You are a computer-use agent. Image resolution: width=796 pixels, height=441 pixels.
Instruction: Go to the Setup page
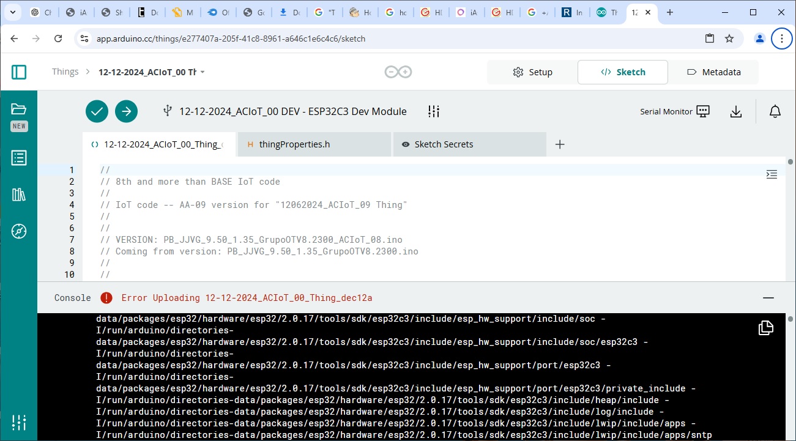tap(532, 72)
